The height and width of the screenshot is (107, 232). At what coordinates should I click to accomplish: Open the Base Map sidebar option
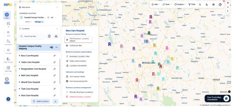tap(8, 69)
